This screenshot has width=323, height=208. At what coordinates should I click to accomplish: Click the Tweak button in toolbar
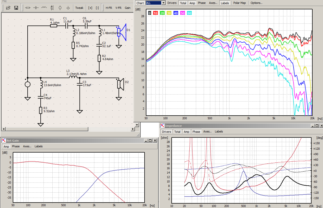click(x=79, y=8)
